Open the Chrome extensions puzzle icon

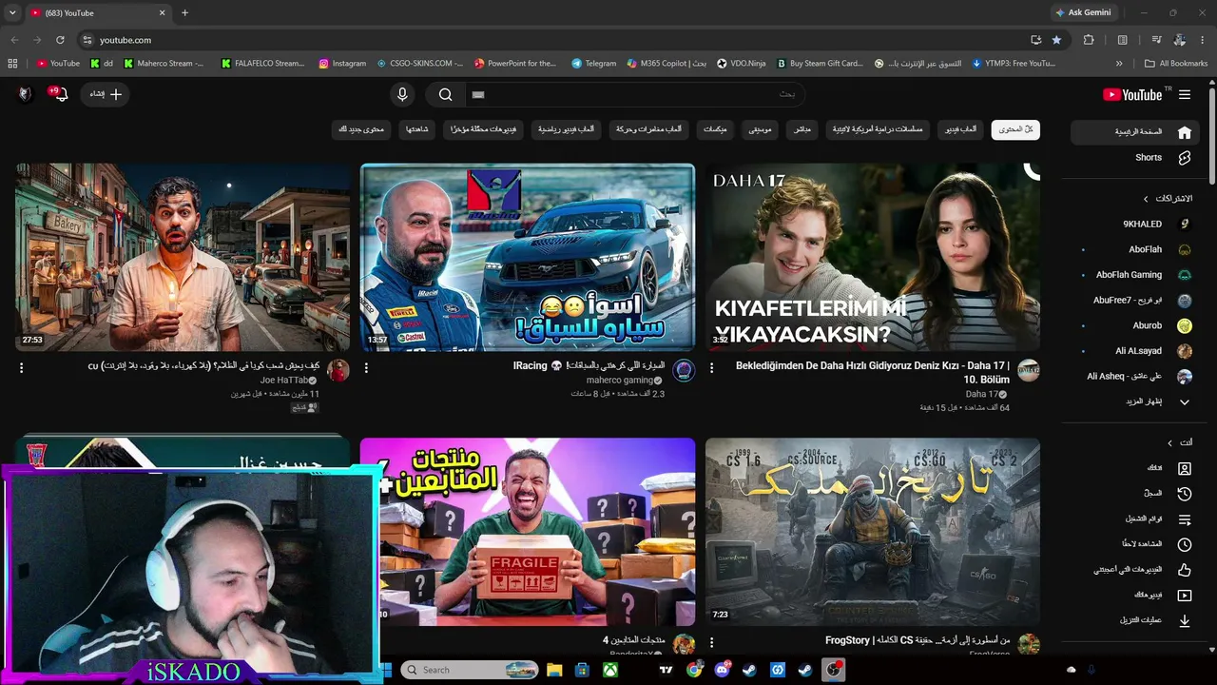pos(1089,40)
